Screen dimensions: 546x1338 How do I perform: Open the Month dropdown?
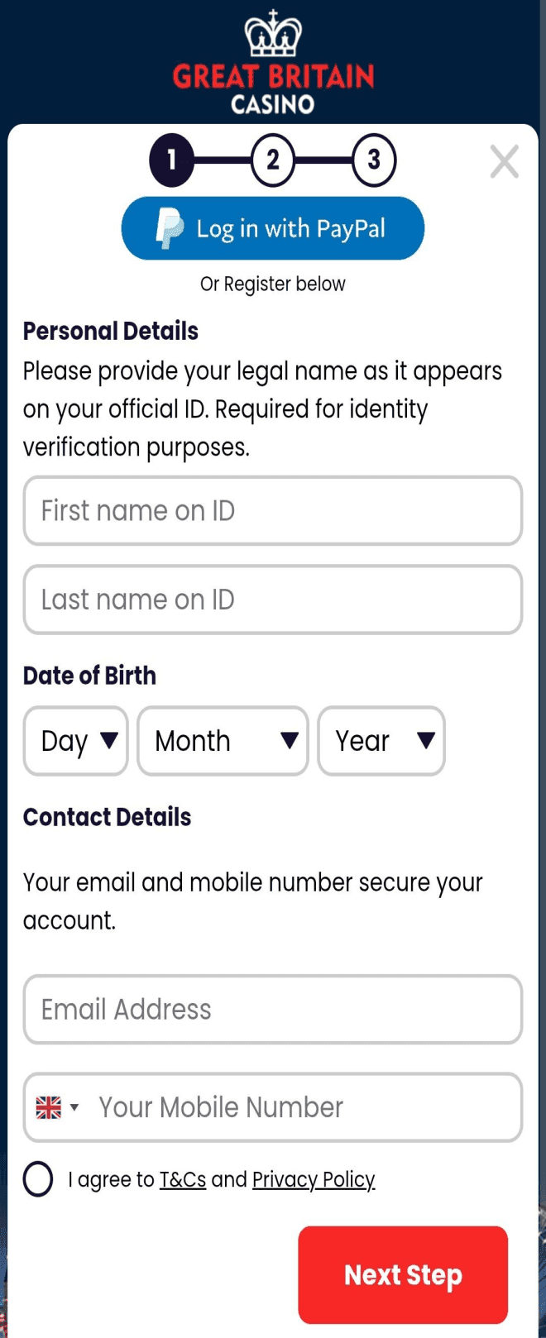pyautogui.click(x=222, y=741)
